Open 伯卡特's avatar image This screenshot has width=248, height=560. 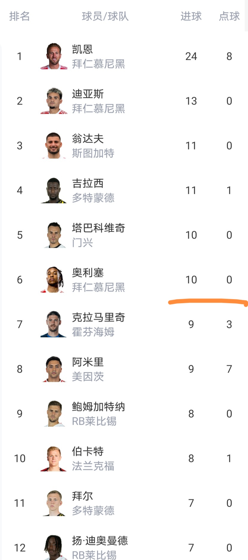point(54,458)
